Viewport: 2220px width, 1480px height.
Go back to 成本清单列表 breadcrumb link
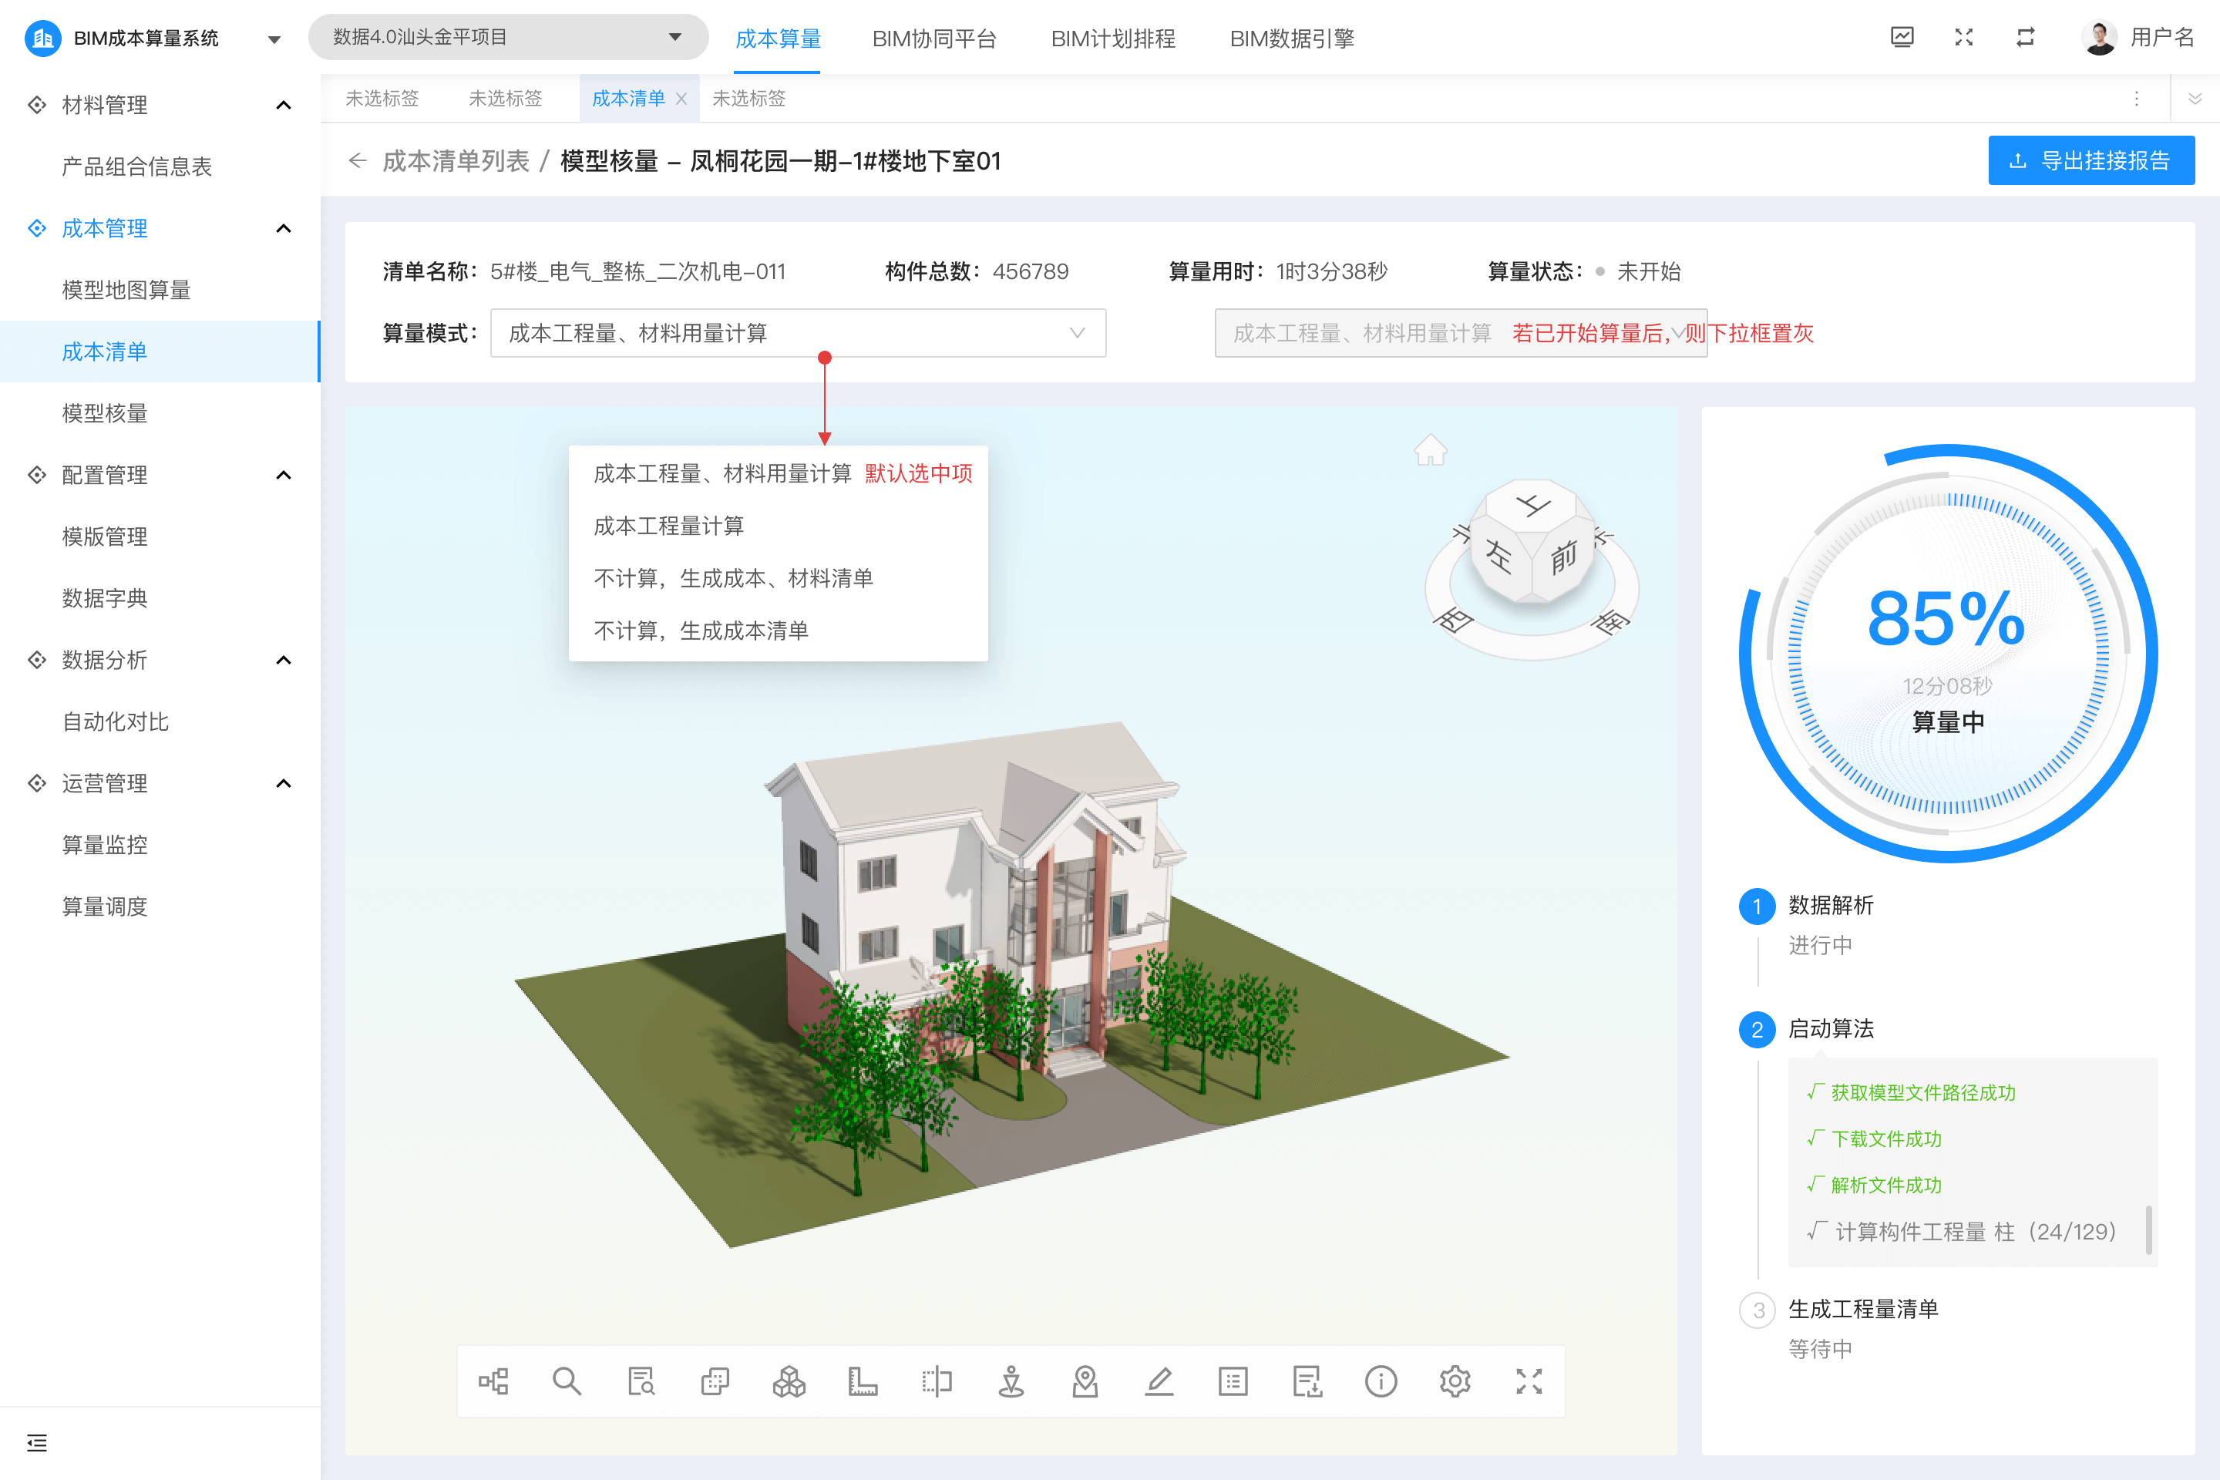(x=456, y=161)
